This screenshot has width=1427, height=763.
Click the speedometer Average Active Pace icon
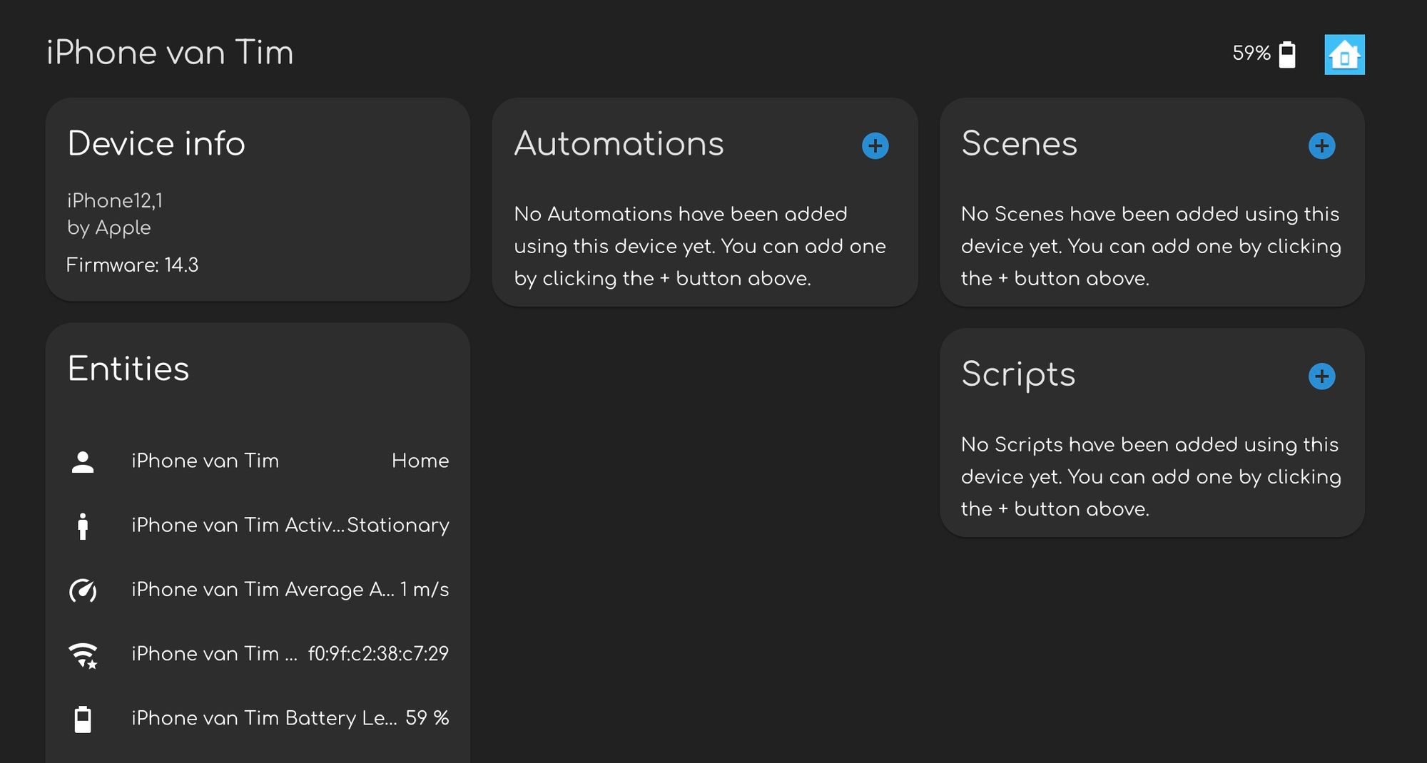pos(83,590)
